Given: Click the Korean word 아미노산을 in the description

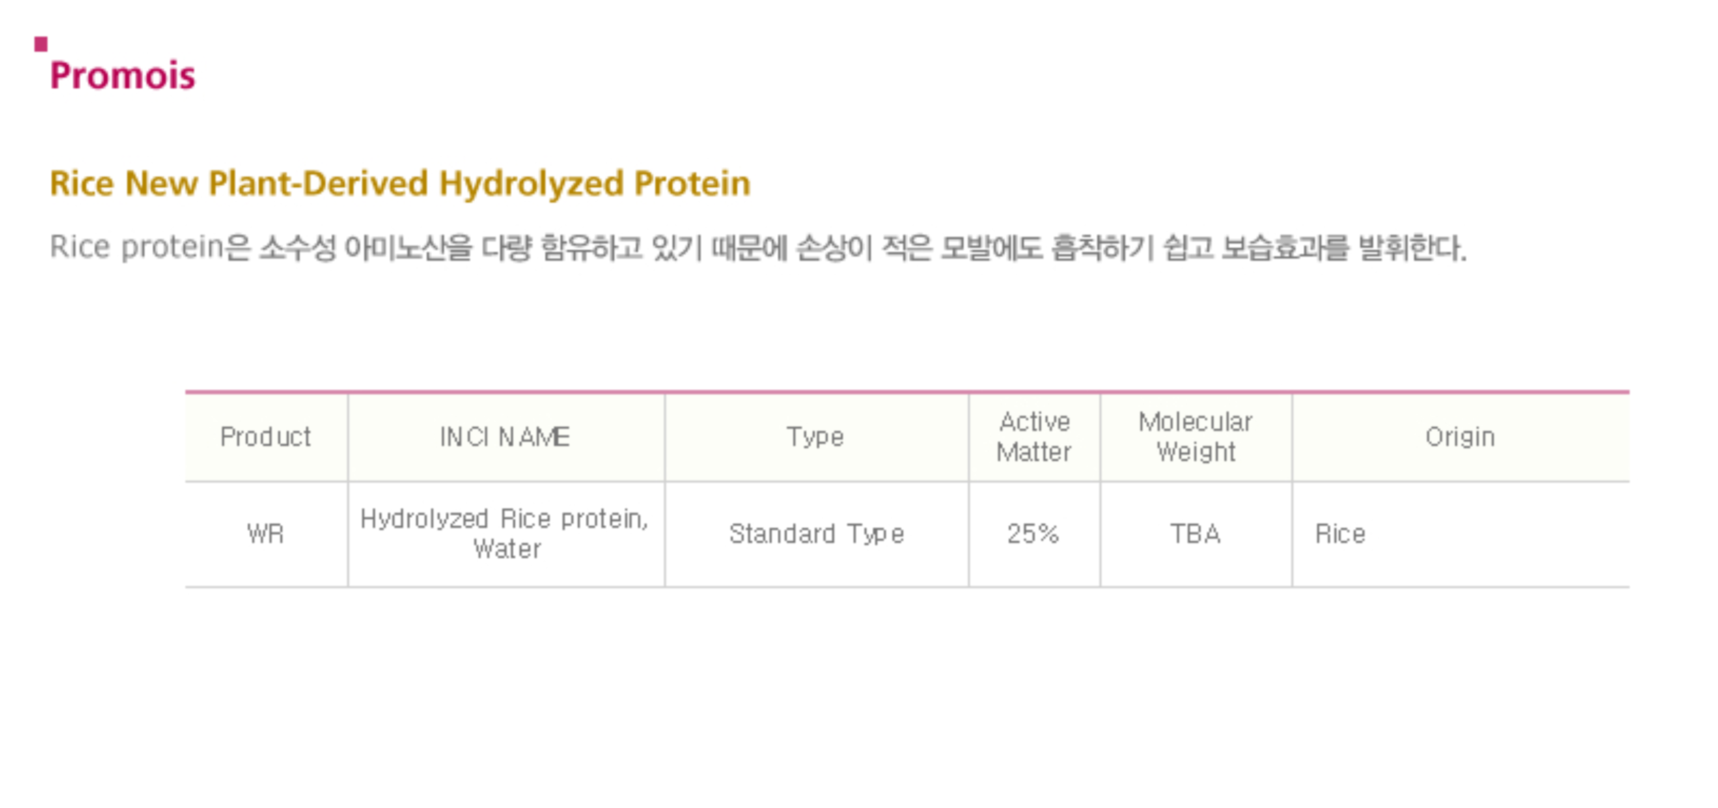Looking at the screenshot, I should 408,247.
